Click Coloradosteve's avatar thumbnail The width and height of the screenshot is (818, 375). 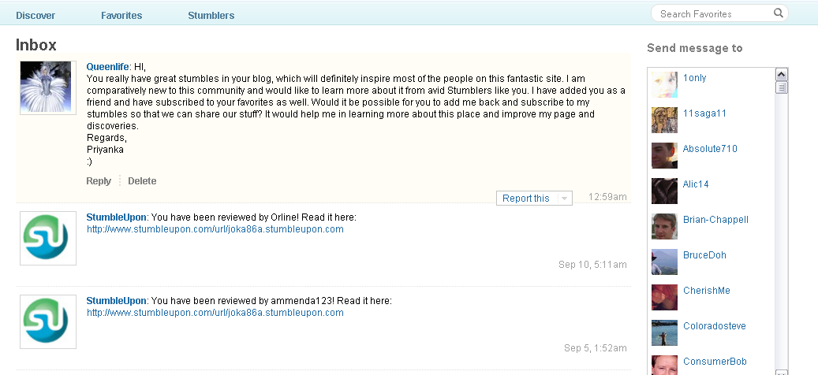(x=664, y=332)
